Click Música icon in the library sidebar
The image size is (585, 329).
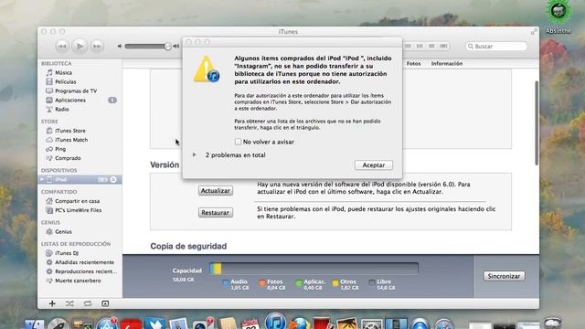pos(49,72)
